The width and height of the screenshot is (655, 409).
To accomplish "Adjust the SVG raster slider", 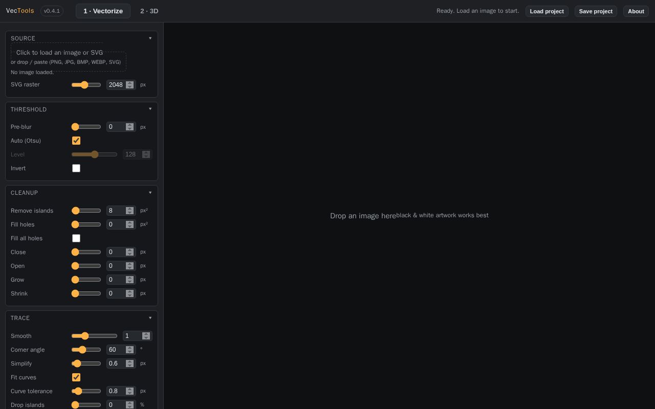I will [86, 85].
